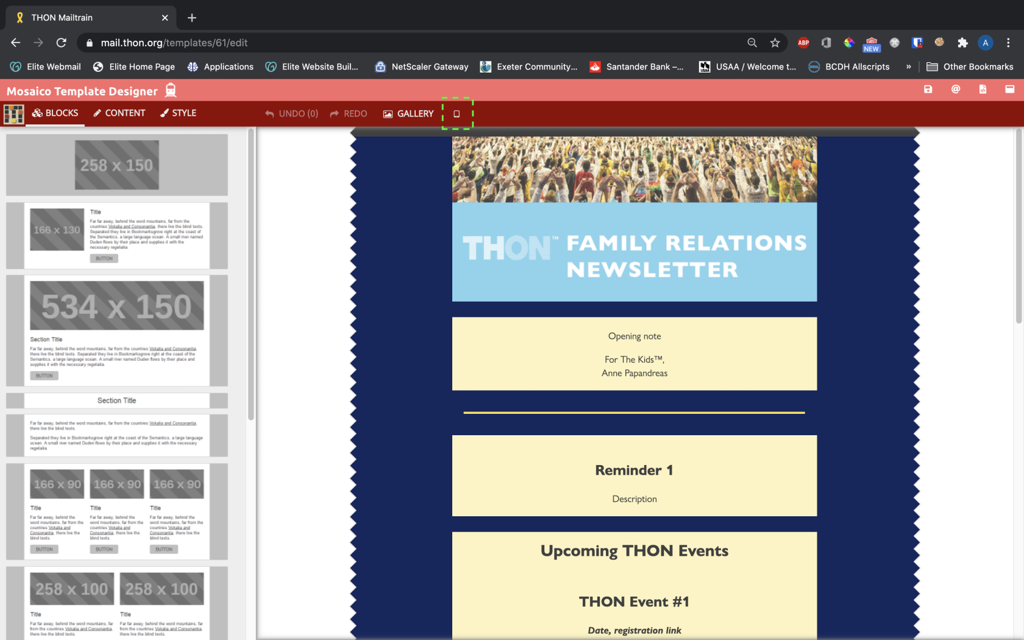Open Elite Website Buil... bookmark
The width and height of the screenshot is (1024, 640).
(312, 66)
